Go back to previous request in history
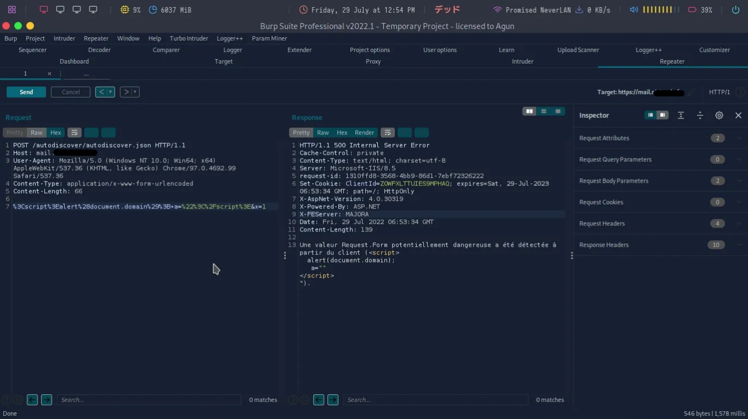The width and height of the screenshot is (748, 419). (x=101, y=92)
